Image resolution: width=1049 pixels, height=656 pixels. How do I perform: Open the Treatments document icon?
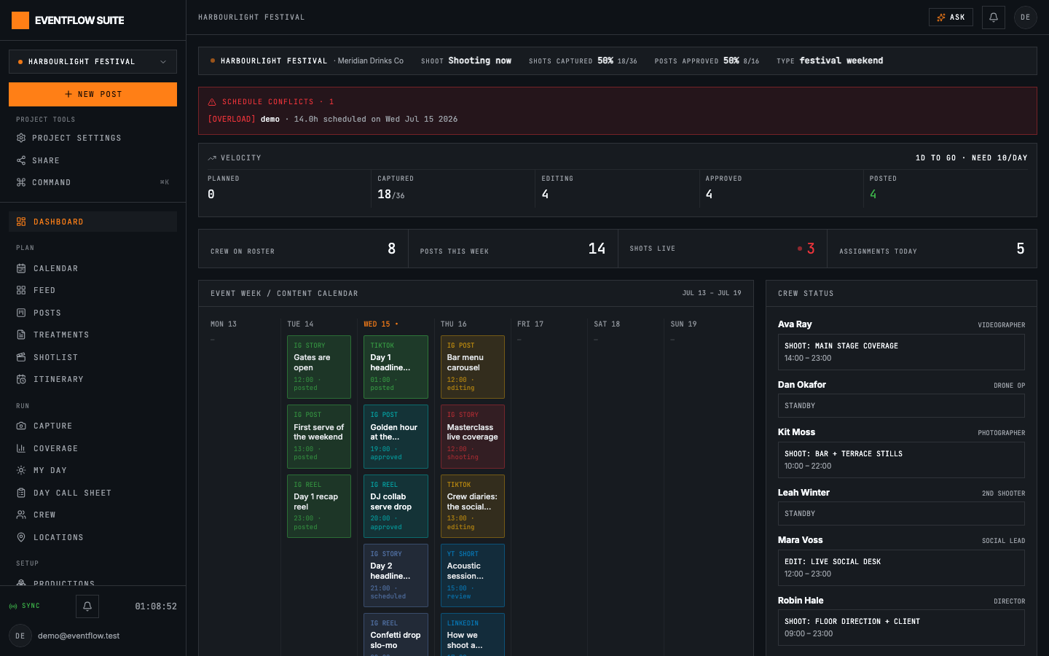point(21,335)
